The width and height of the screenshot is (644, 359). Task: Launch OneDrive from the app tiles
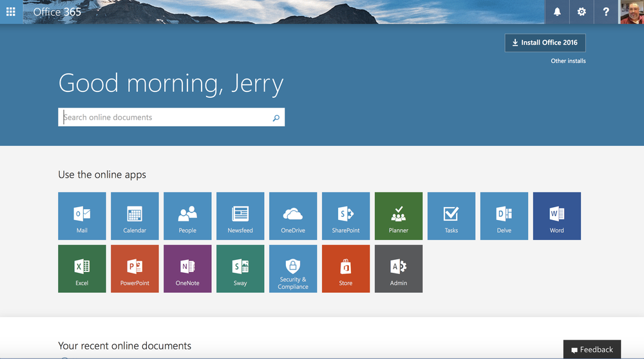click(293, 216)
